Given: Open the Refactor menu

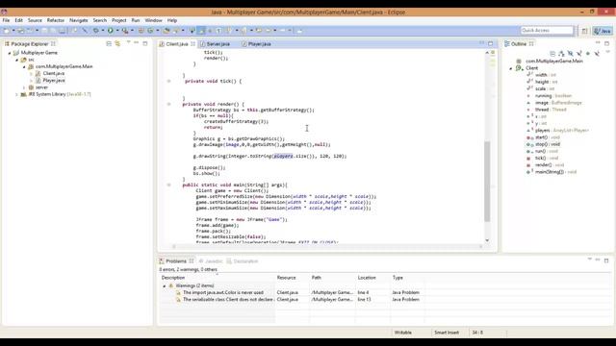Looking at the screenshot, I should click(x=56, y=20).
